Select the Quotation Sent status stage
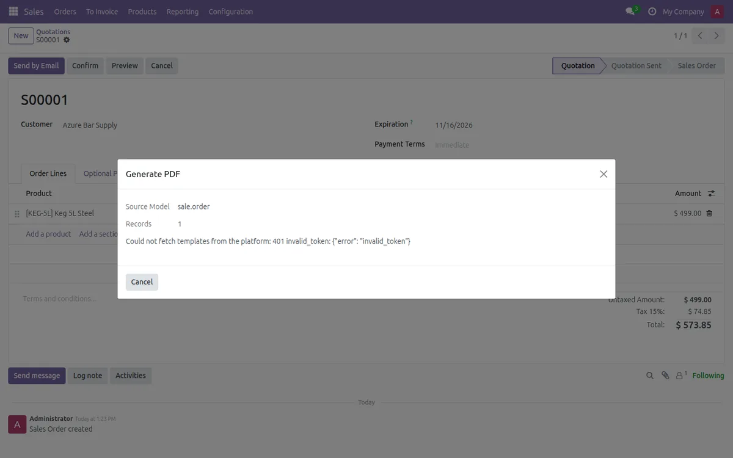Viewport: 733px width, 458px height. click(x=636, y=65)
